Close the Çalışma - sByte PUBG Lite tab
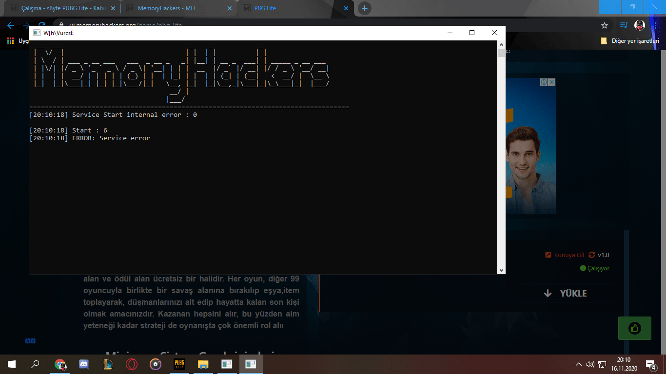Viewport: 666px width, 374px height. click(113, 8)
